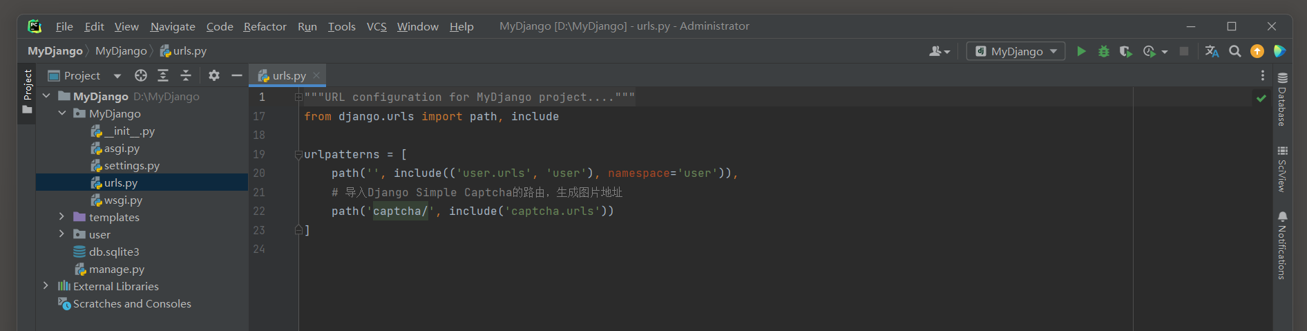Click urls.py breadcrumb
The height and width of the screenshot is (331, 1307).
tap(183, 51)
